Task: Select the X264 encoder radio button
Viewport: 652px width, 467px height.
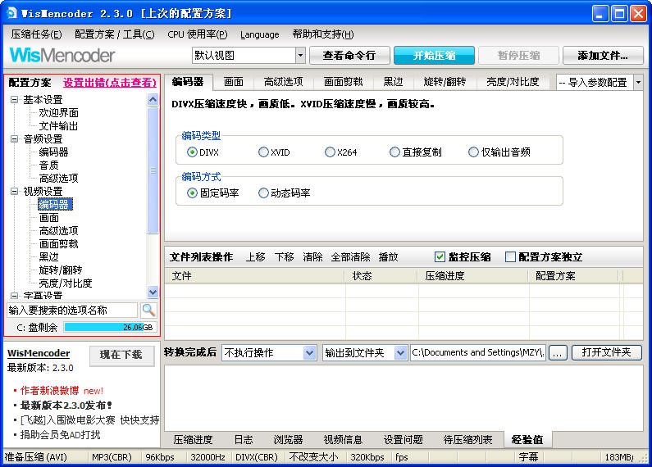Action: (x=330, y=152)
